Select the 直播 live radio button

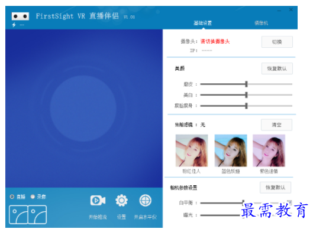[x=12, y=197]
